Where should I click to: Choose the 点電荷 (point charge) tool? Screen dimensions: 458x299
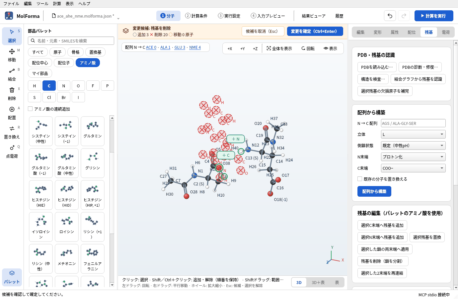point(12,151)
